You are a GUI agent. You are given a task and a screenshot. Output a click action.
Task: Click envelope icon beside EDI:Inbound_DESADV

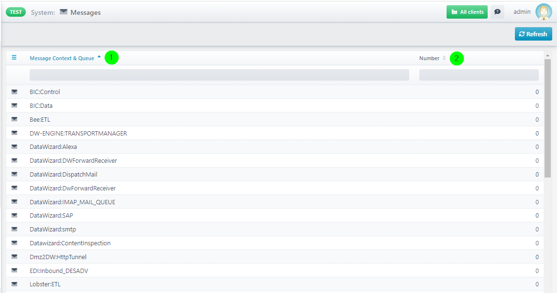tap(14, 271)
